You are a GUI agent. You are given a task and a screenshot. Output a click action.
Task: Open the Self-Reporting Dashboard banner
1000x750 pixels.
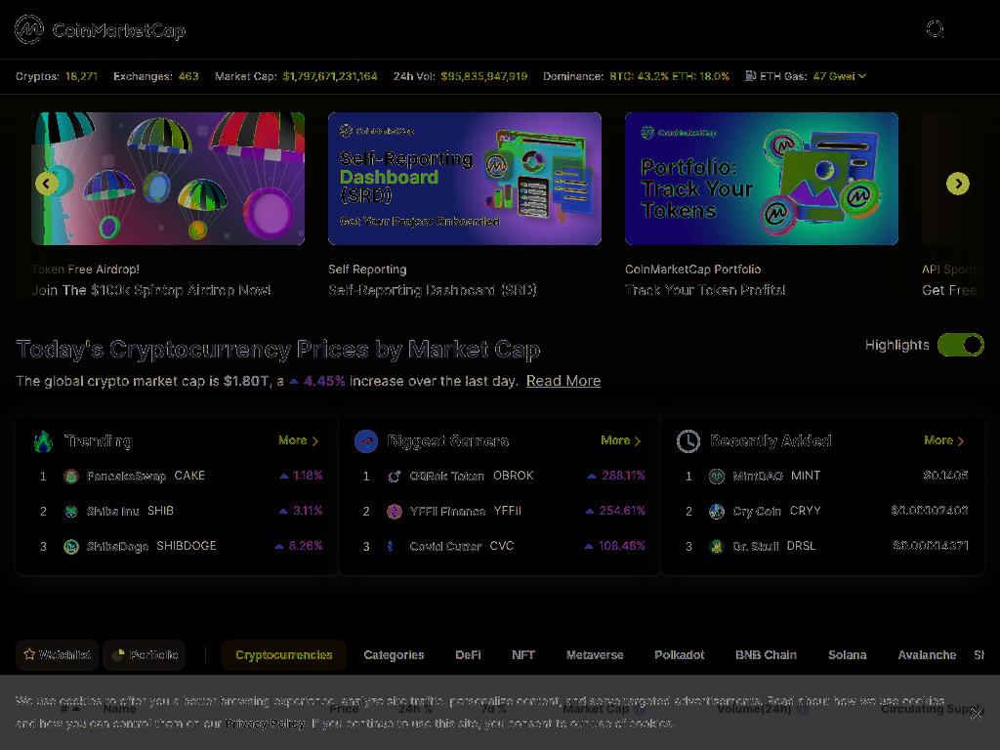(x=464, y=179)
